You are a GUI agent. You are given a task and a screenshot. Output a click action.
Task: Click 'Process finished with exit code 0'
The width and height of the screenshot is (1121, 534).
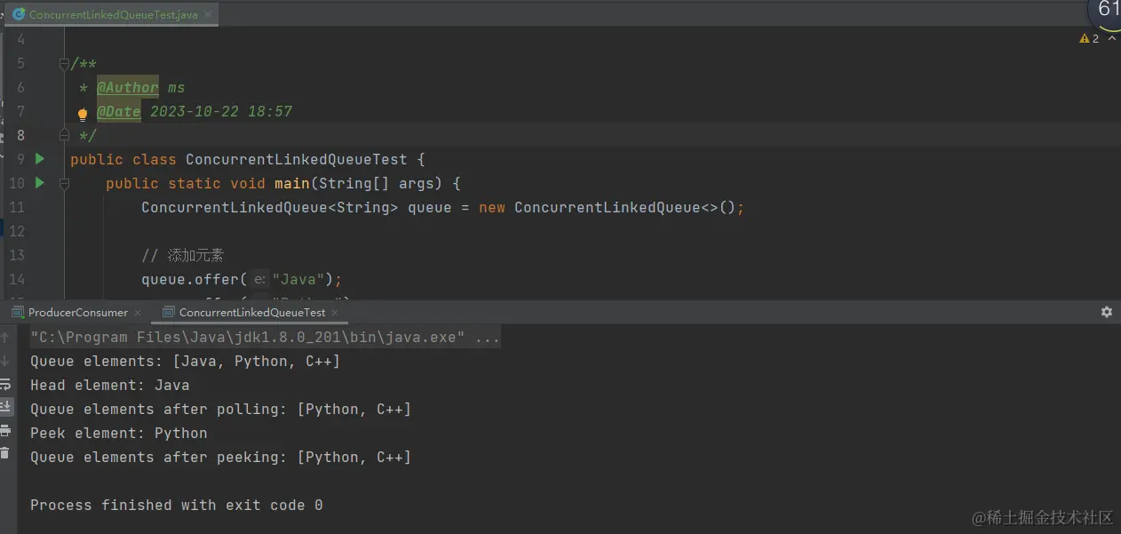coord(177,506)
